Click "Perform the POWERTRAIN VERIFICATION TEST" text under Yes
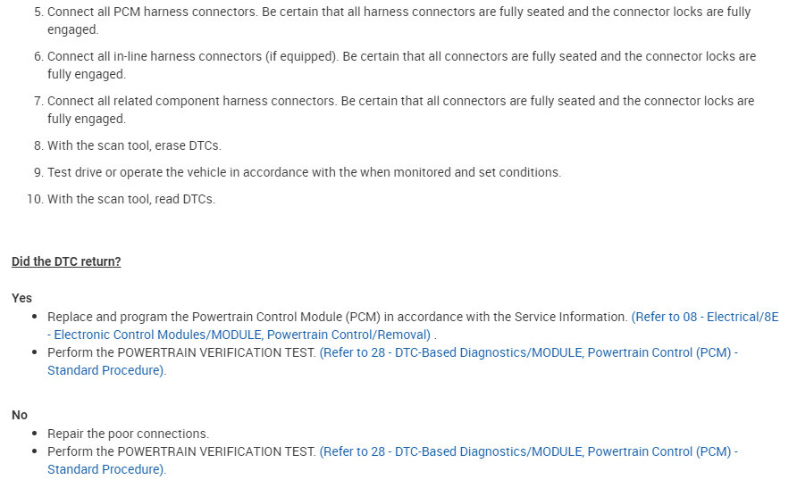 [181, 352]
